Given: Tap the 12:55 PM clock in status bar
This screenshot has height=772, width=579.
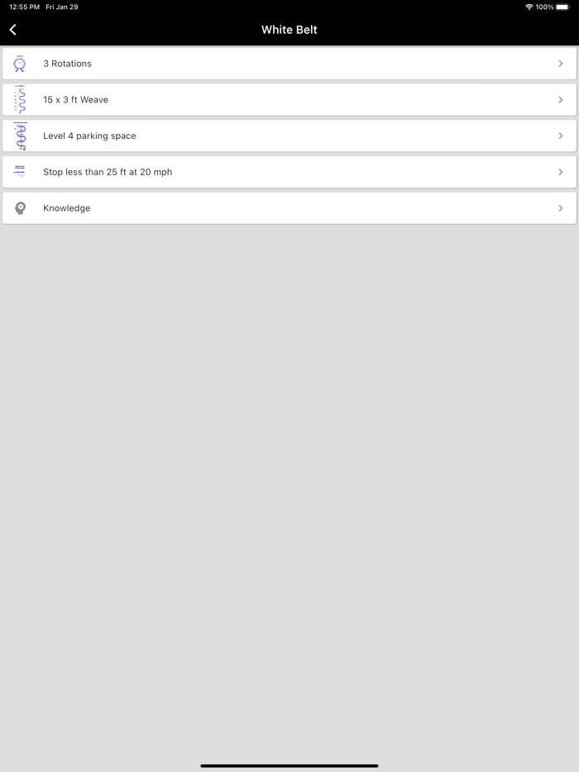Looking at the screenshot, I should click(24, 7).
